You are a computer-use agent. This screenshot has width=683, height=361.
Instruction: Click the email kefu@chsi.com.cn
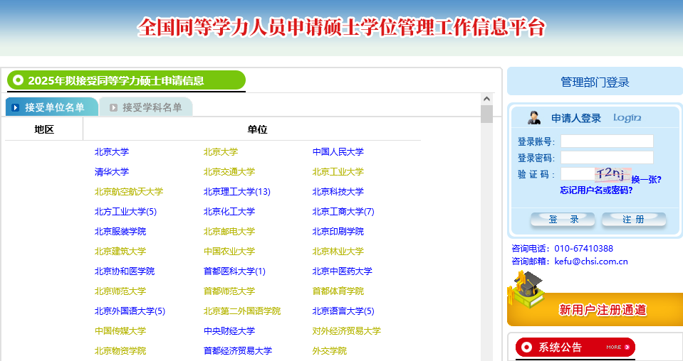point(591,261)
